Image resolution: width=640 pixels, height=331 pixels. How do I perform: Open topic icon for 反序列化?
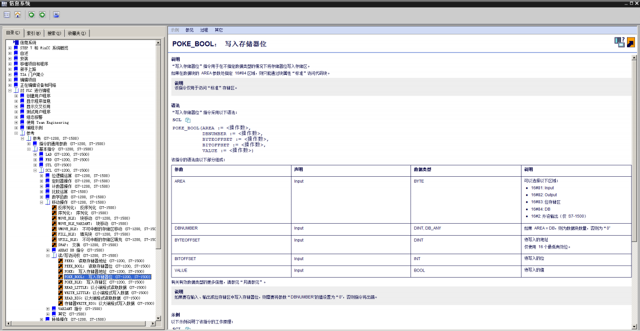pos(54,208)
